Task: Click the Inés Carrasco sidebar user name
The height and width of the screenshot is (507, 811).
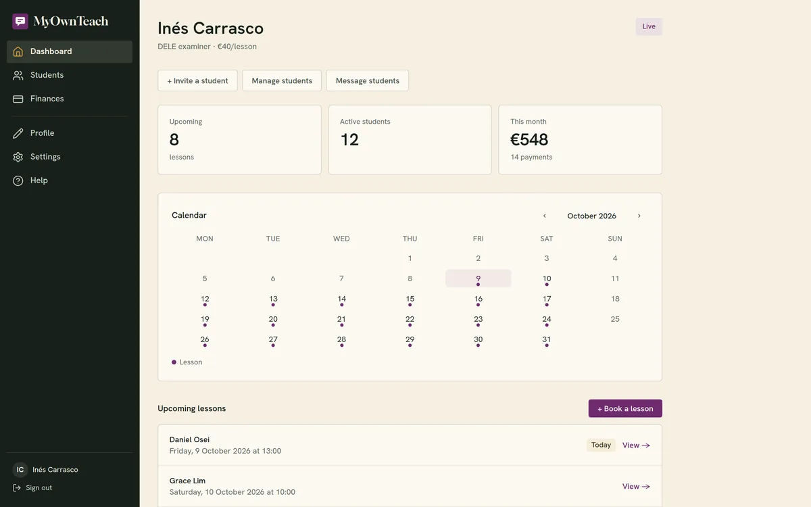Action: 55,470
